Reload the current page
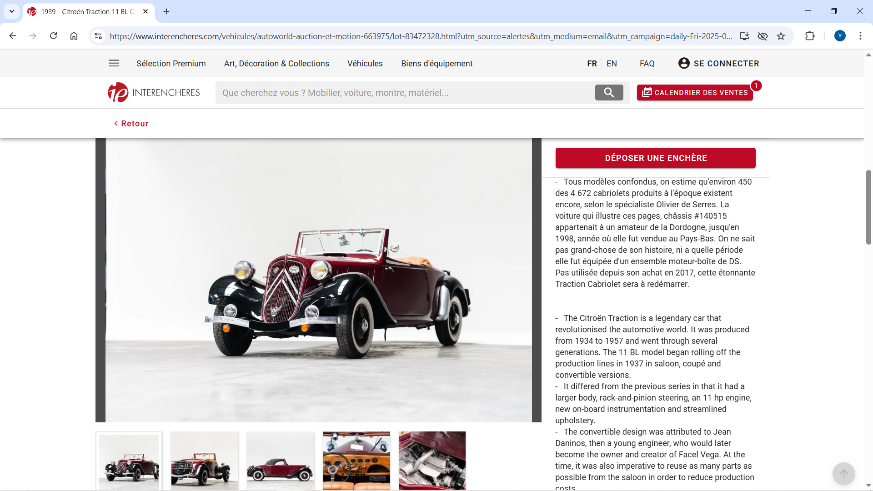Screen dimensions: 873x491 pos(53,36)
